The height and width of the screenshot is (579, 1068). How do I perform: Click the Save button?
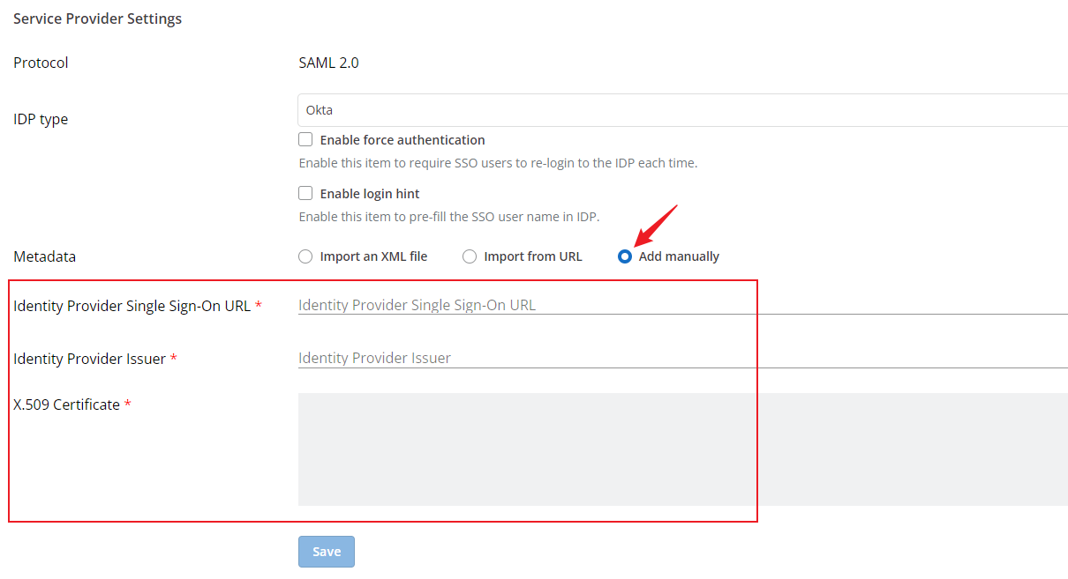[327, 552]
